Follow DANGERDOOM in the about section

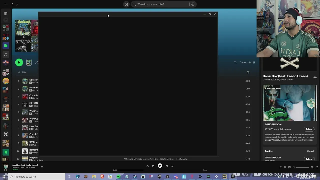pyautogui.click(x=309, y=129)
